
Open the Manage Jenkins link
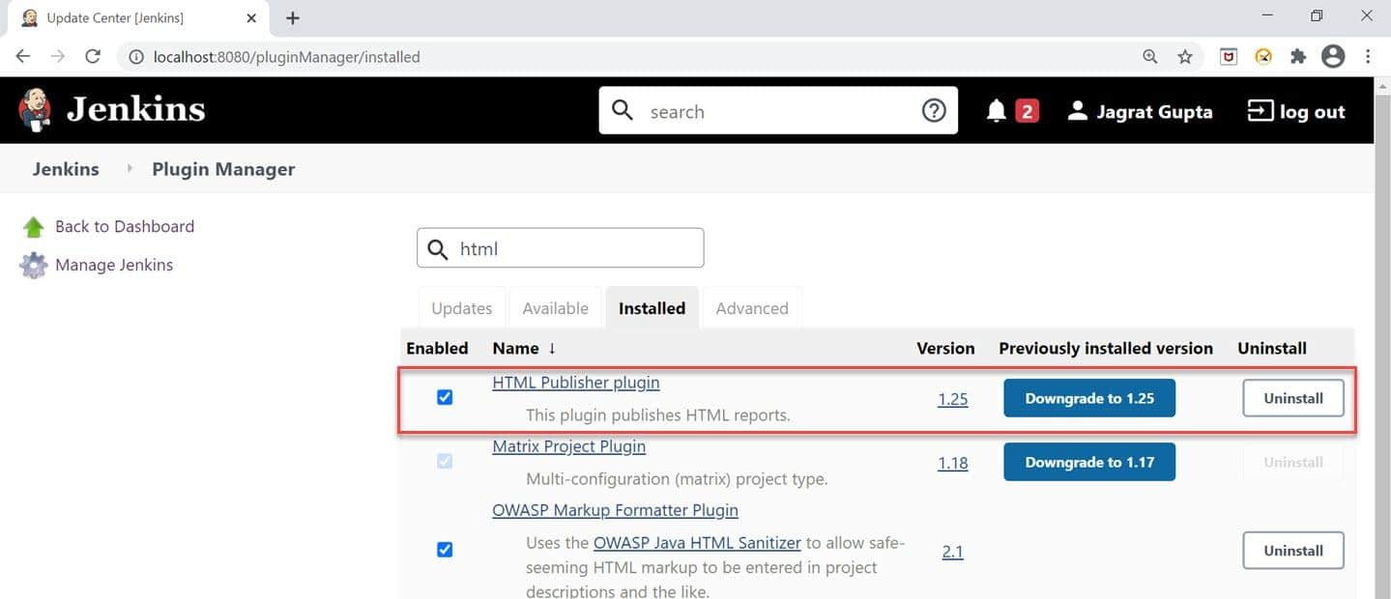(114, 266)
